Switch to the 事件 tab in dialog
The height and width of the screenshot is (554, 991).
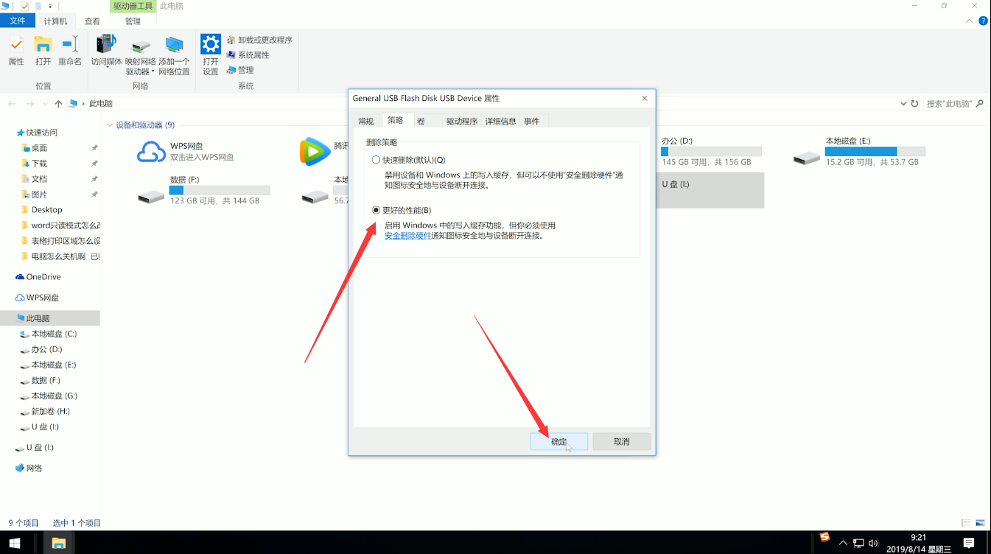(532, 122)
